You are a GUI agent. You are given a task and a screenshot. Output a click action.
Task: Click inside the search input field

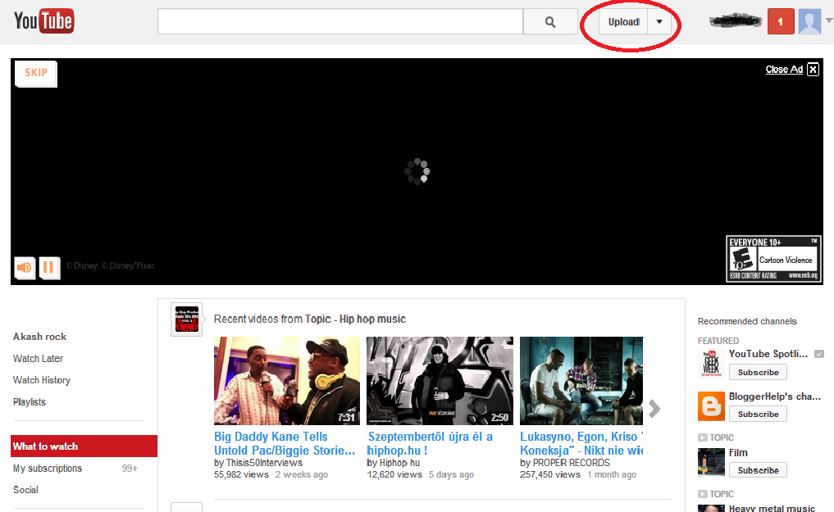point(340,21)
